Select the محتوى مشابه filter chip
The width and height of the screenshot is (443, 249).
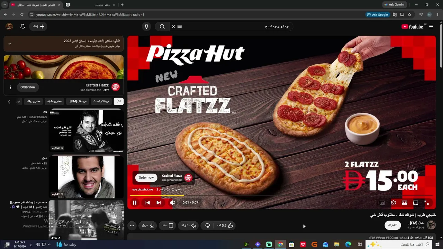(54, 101)
